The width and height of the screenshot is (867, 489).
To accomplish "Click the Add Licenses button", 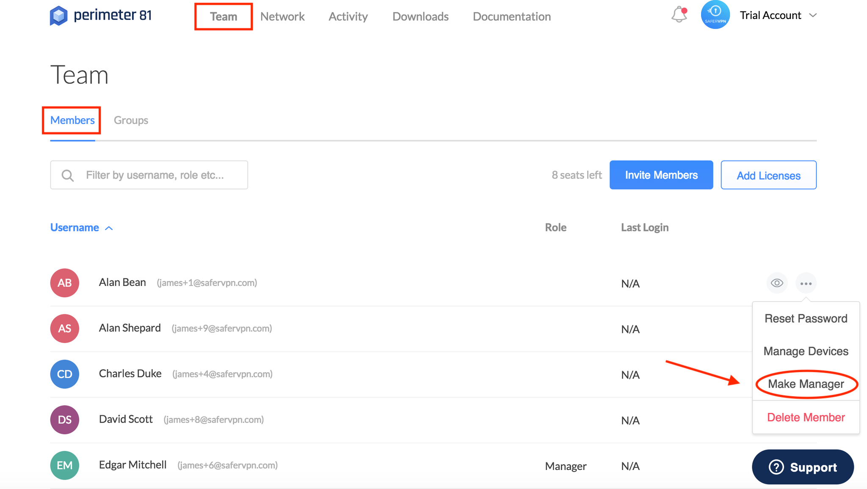I will (768, 175).
